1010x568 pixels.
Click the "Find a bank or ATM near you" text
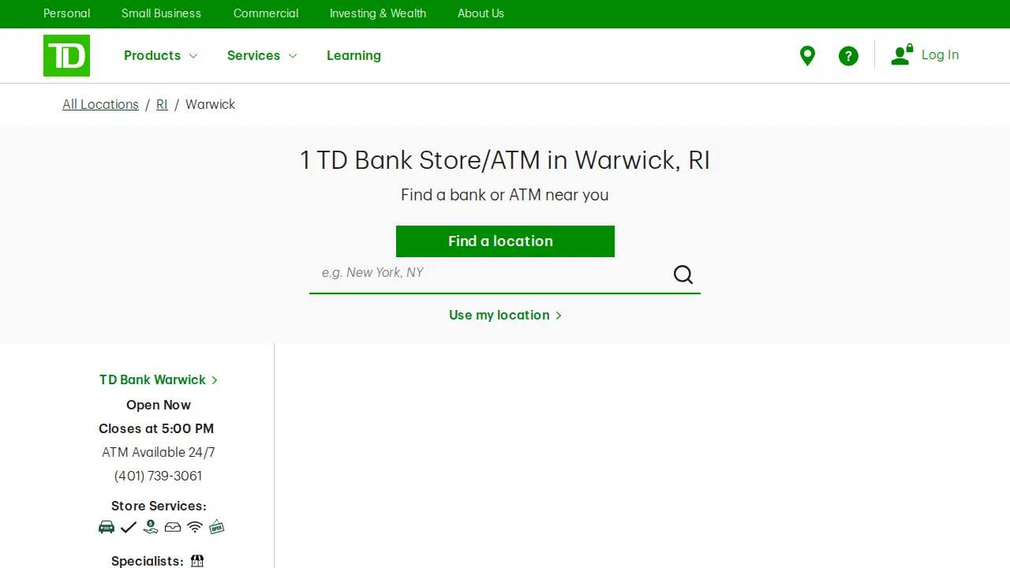coord(505,195)
